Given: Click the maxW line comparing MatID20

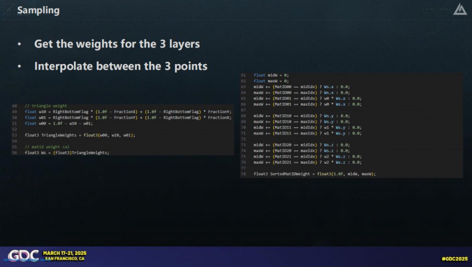Looking at the screenshot, I should pyautogui.click(x=301, y=151).
